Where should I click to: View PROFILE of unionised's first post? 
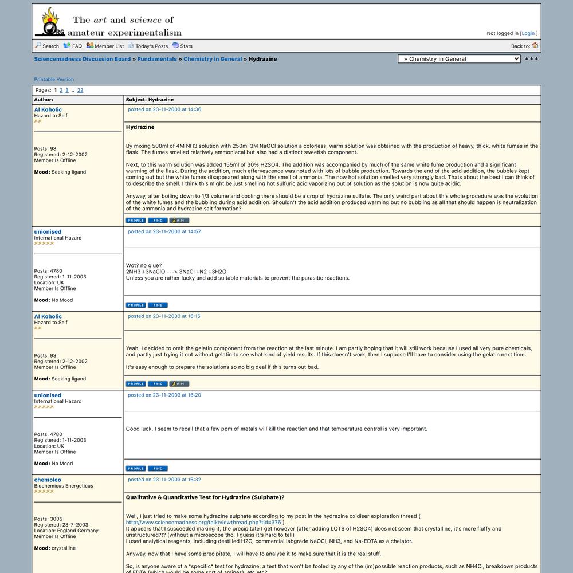pos(136,305)
